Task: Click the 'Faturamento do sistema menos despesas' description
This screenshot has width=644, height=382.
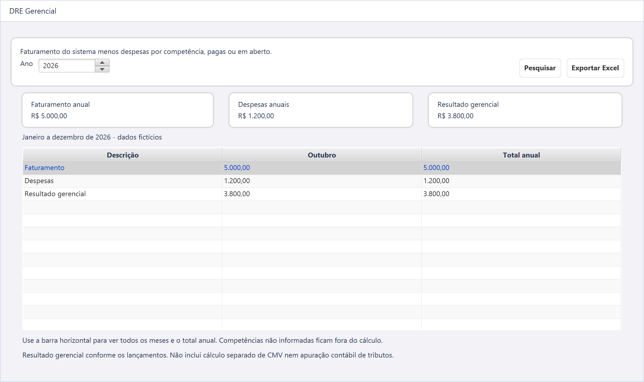Action: (146, 52)
